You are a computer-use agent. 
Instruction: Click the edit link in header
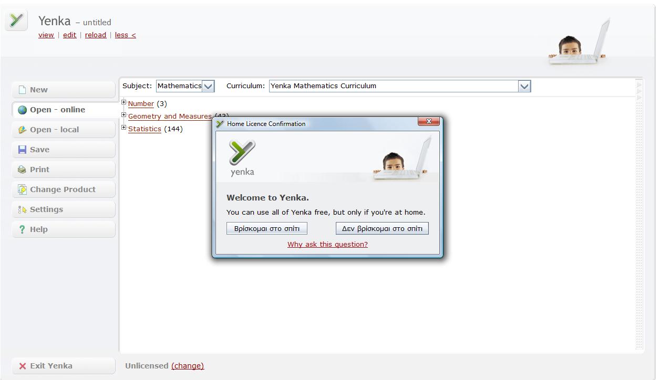point(69,35)
